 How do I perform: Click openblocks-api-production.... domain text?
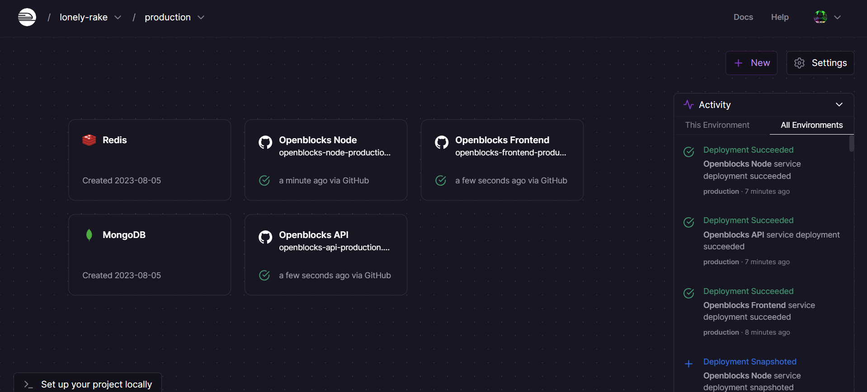coord(334,247)
